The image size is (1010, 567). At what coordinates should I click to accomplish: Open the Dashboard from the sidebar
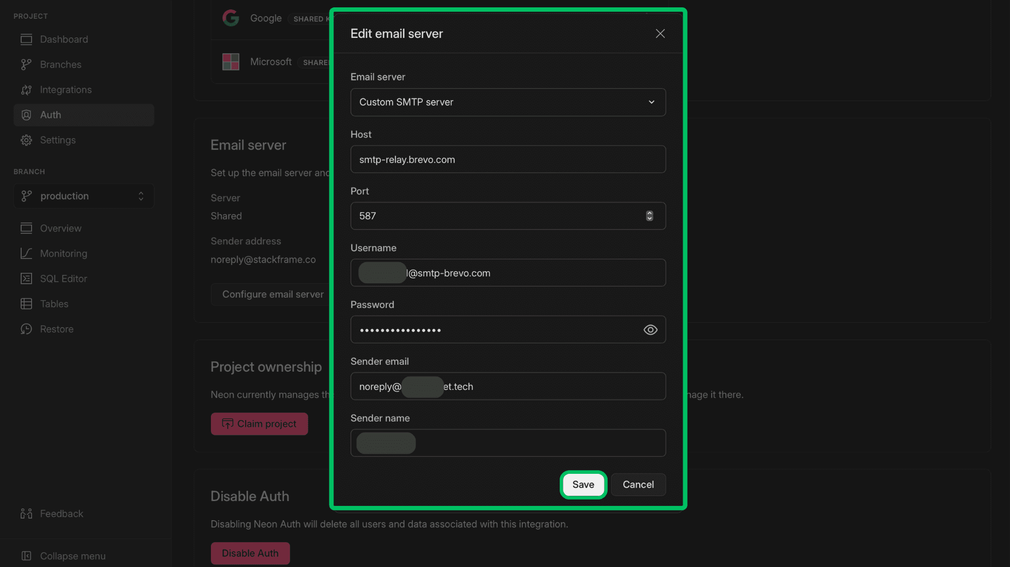64,39
